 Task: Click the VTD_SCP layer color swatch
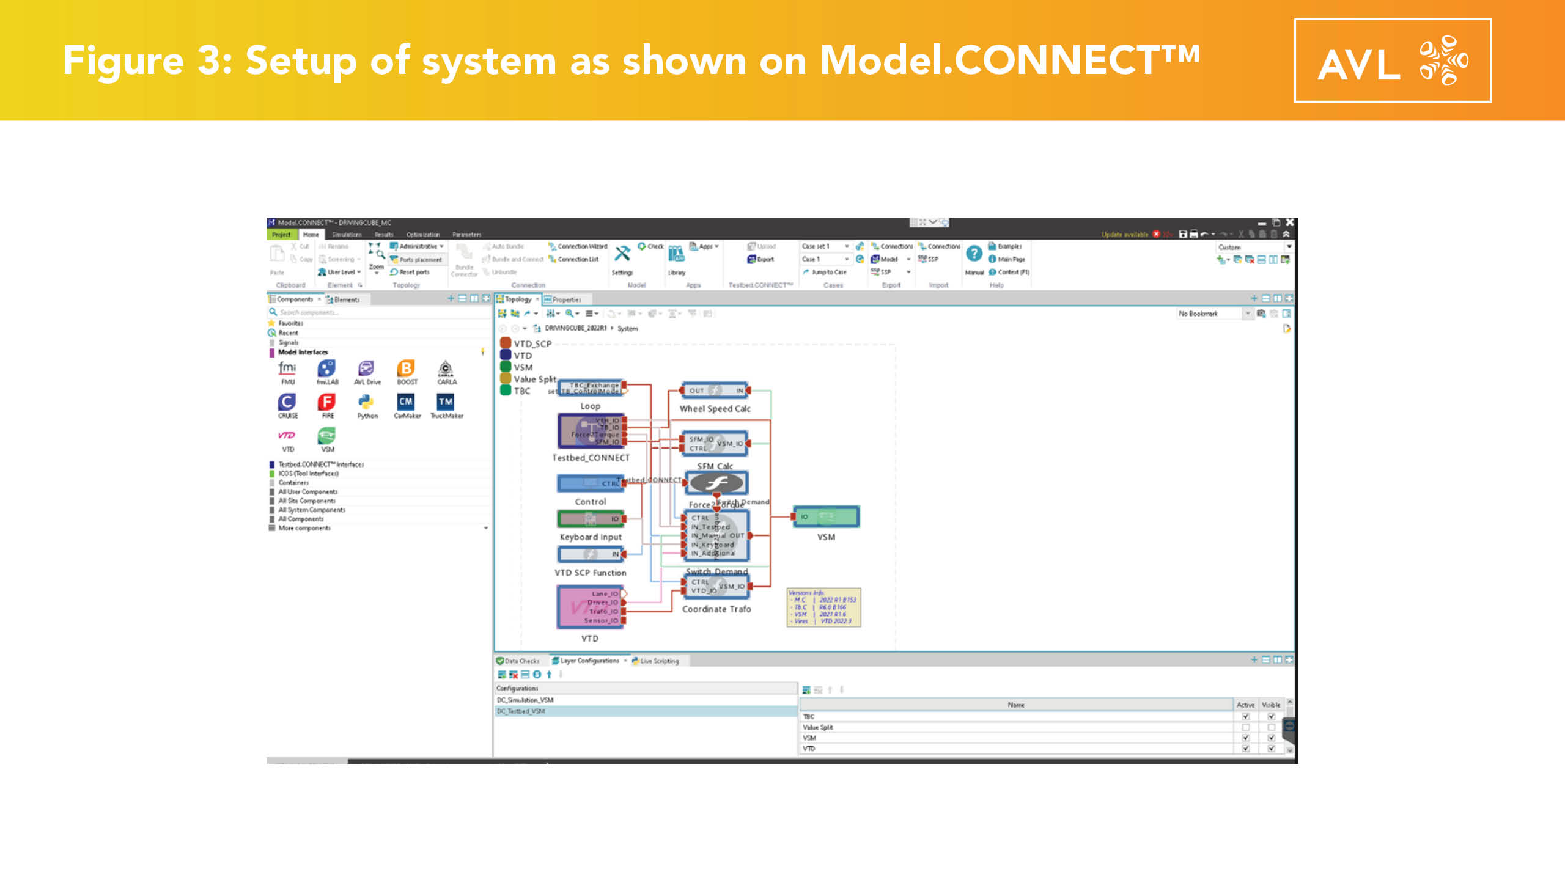(x=506, y=343)
